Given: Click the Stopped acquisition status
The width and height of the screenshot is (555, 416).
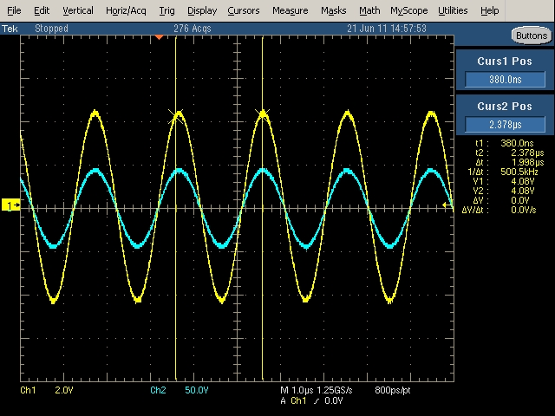Looking at the screenshot, I should pos(51,29).
